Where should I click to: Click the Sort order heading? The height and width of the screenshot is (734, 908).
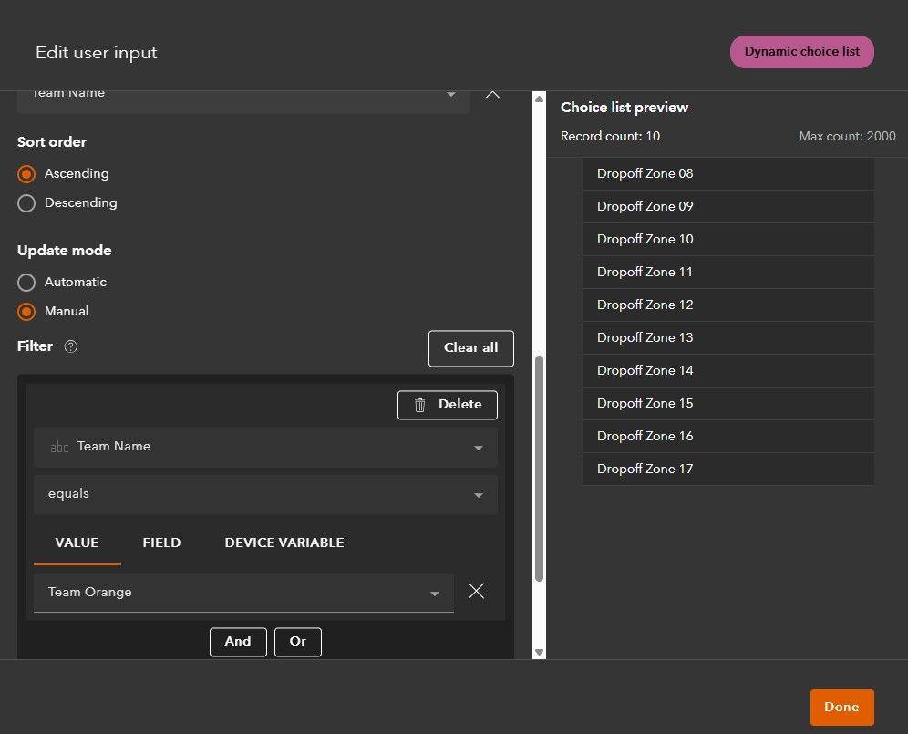(x=52, y=142)
